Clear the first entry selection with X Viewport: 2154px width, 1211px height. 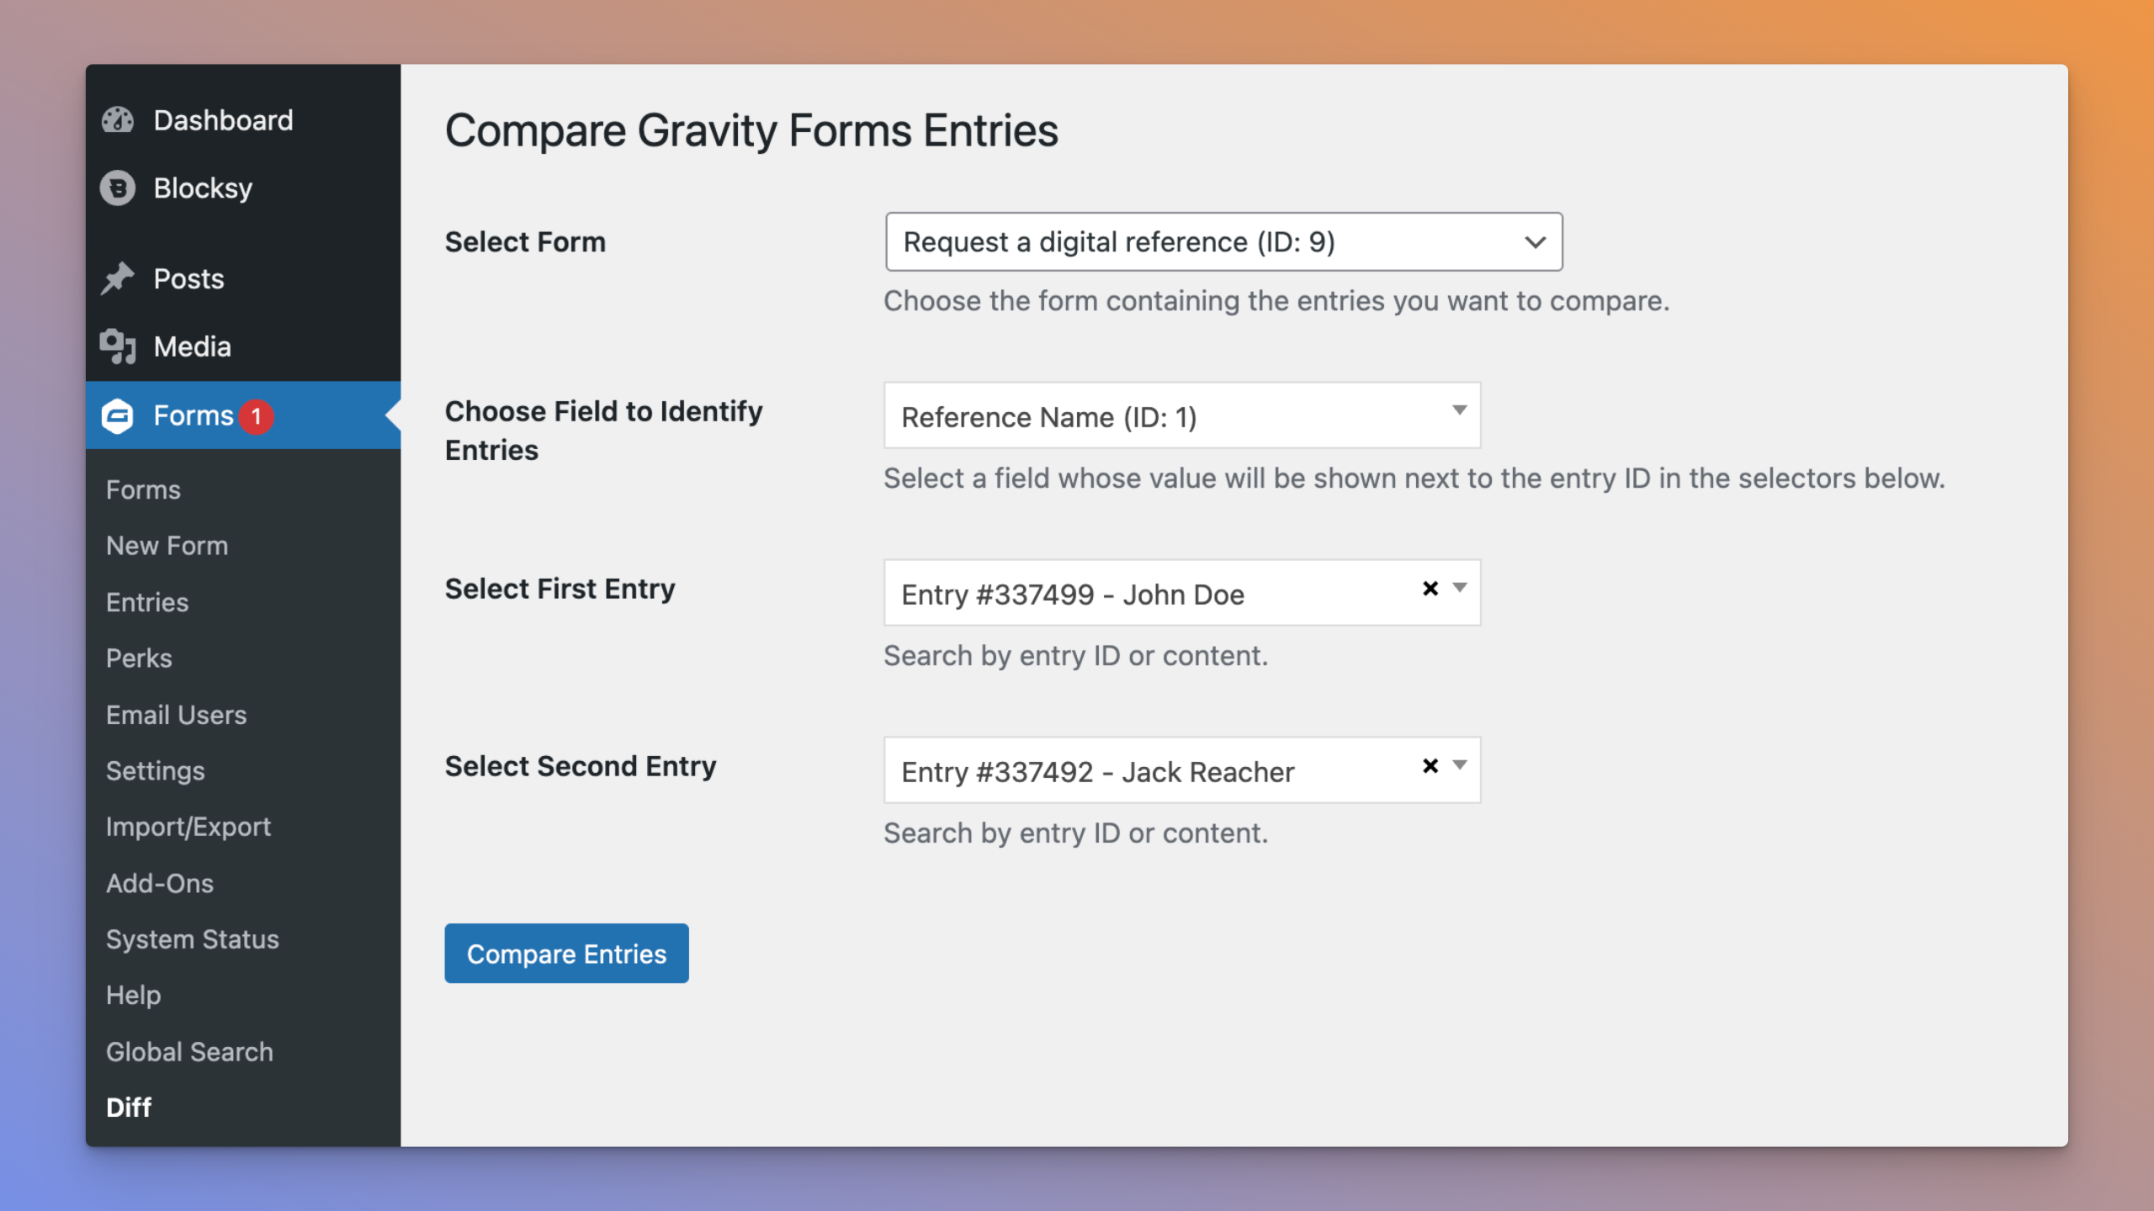(x=1430, y=589)
